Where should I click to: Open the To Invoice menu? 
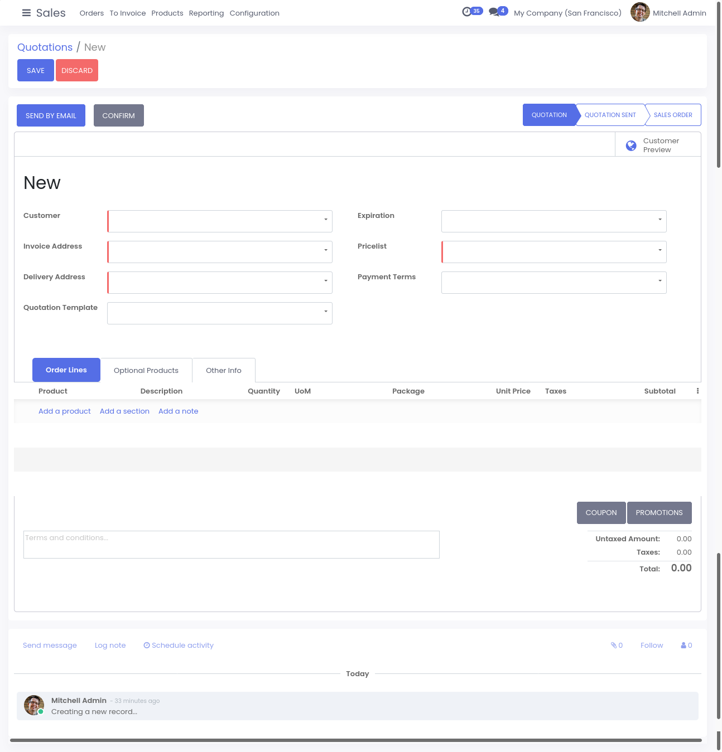click(x=128, y=13)
